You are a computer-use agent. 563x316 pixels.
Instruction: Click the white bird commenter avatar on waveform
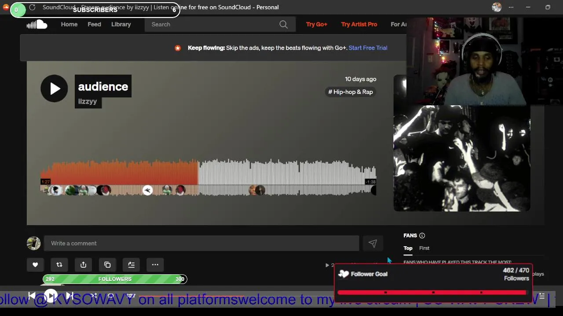coord(147,190)
